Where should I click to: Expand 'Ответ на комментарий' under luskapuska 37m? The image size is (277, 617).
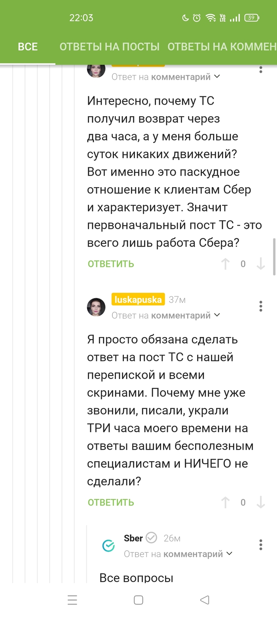165,316
